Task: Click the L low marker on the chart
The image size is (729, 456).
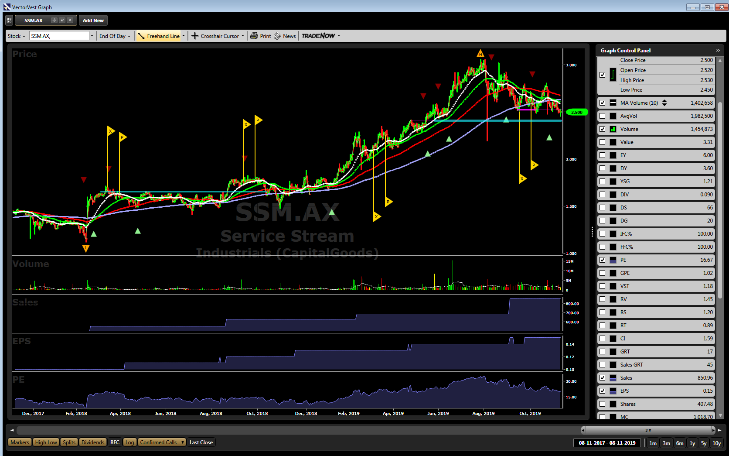Action: point(86,248)
